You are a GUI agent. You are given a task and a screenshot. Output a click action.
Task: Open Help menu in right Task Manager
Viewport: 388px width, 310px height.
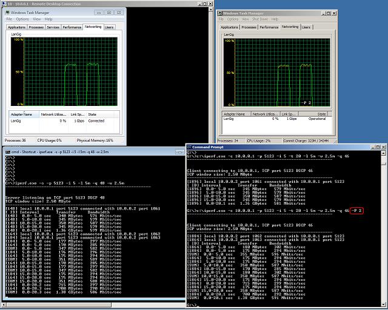[x=275, y=19]
